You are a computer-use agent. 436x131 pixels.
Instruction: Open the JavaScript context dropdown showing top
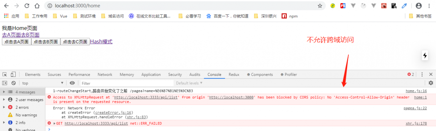pyautogui.click(x=43, y=83)
